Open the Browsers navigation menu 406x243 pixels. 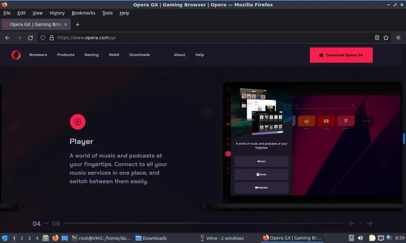pos(38,55)
